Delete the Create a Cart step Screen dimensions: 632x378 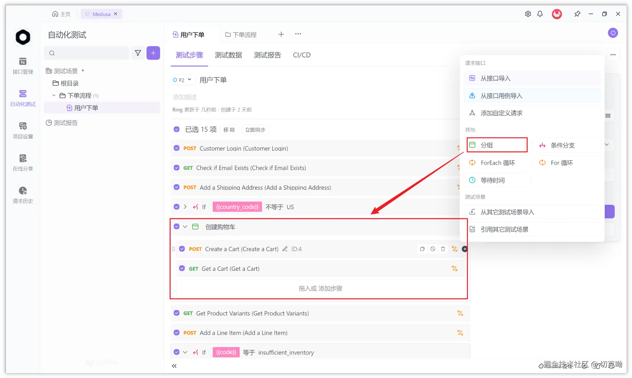tap(443, 249)
